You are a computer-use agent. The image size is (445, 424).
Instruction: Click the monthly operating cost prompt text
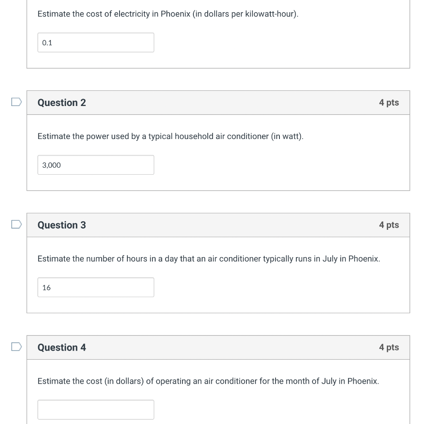pyautogui.click(x=208, y=381)
